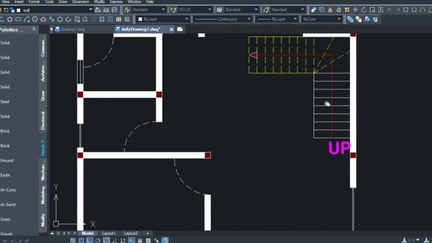Select the Mirror tool
This screenshot has width=432, height=243.
pos(330,10)
